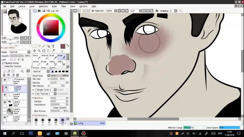Image resolution: width=244 pixels, height=137 pixels.
Task: Open the Layer menu
Action: pos(32,6)
